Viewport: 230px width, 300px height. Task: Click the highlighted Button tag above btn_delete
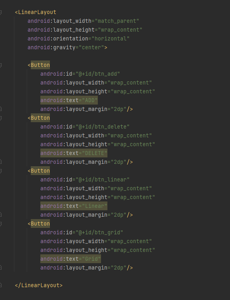tap(40, 118)
